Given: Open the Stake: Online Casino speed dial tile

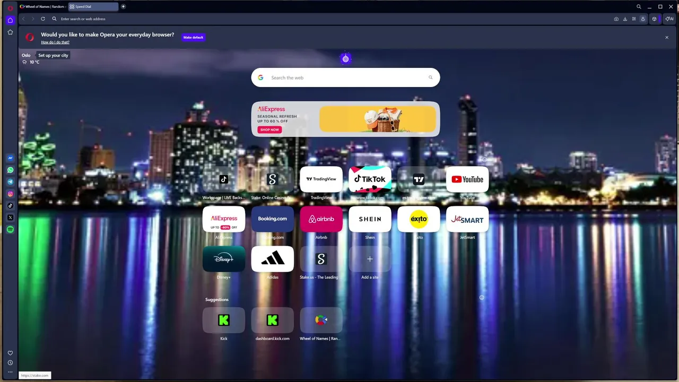Looking at the screenshot, I should (x=272, y=179).
